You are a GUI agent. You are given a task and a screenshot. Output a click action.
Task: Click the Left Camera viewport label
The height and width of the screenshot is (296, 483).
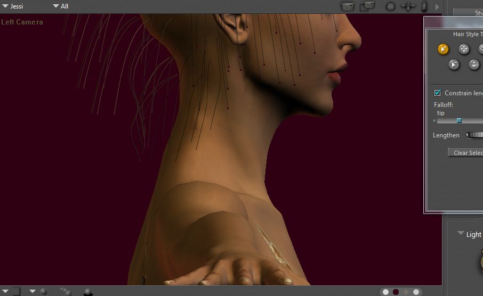coord(22,22)
